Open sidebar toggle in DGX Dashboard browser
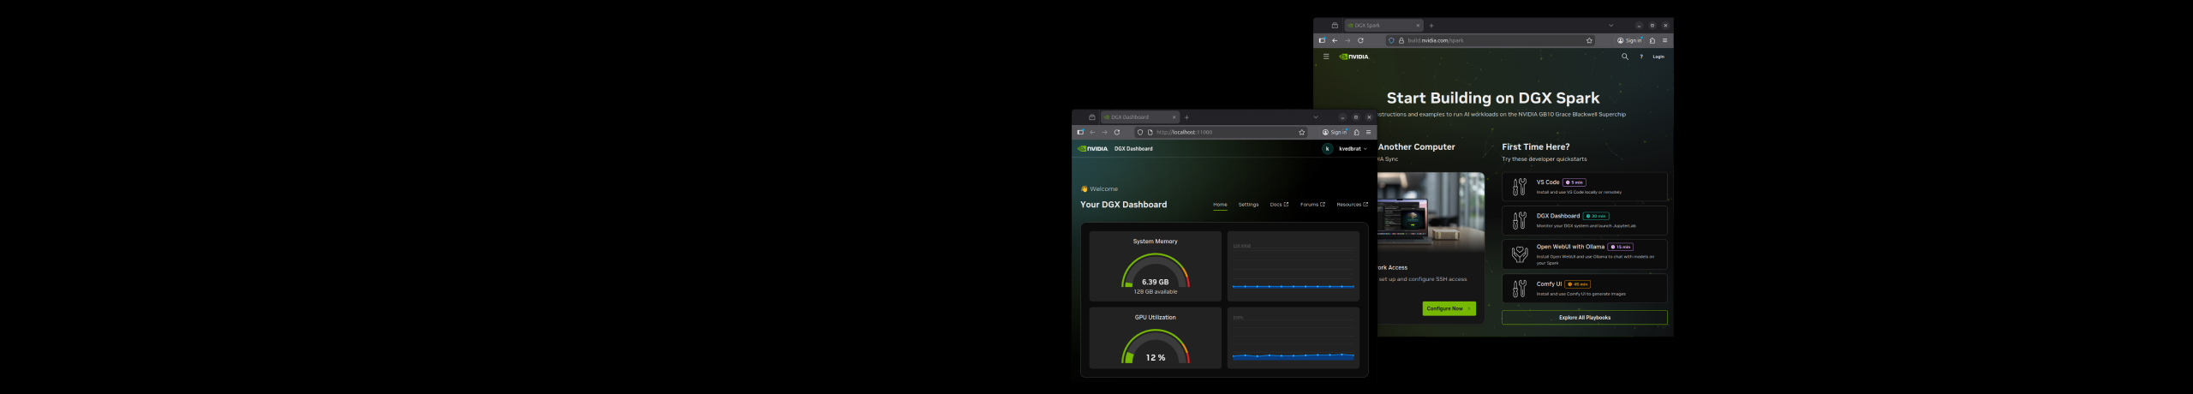 [x=1080, y=132]
